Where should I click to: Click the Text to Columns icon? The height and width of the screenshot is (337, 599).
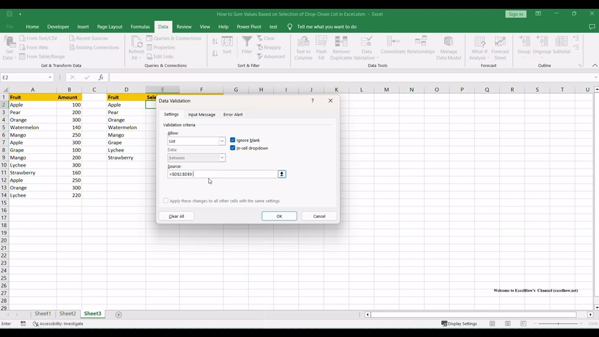click(x=303, y=42)
